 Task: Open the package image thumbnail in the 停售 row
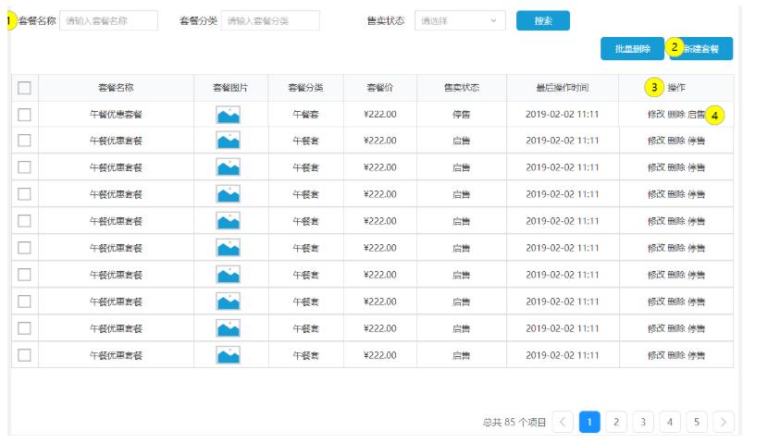click(x=229, y=115)
